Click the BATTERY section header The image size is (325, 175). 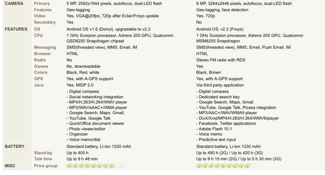(x=14, y=146)
